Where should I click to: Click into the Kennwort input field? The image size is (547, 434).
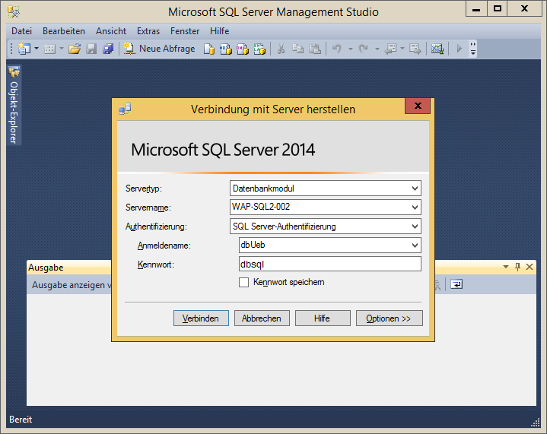point(330,265)
